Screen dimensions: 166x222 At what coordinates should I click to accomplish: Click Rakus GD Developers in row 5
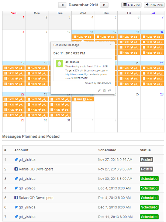[36, 198]
